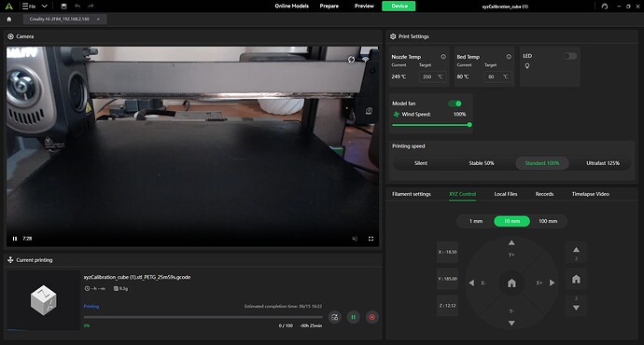Click the Bed Temp info icon

click(x=509, y=57)
